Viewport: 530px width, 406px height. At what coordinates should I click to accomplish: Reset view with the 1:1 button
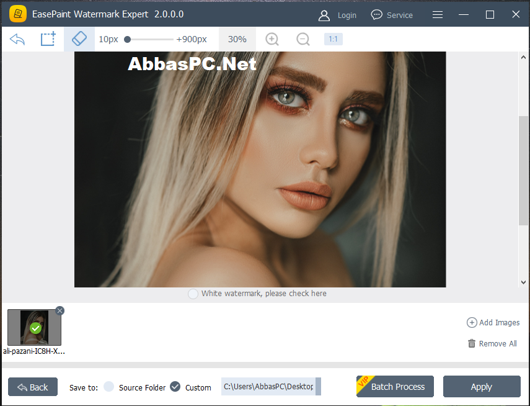(x=333, y=39)
